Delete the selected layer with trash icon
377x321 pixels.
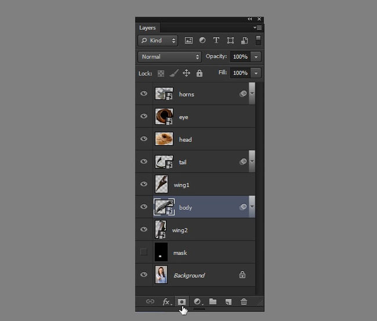[x=244, y=301]
